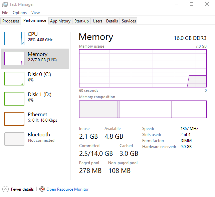The height and width of the screenshot is (197, 215).
Task: Collapse view with Fewer details chevron
Action: 5,189
